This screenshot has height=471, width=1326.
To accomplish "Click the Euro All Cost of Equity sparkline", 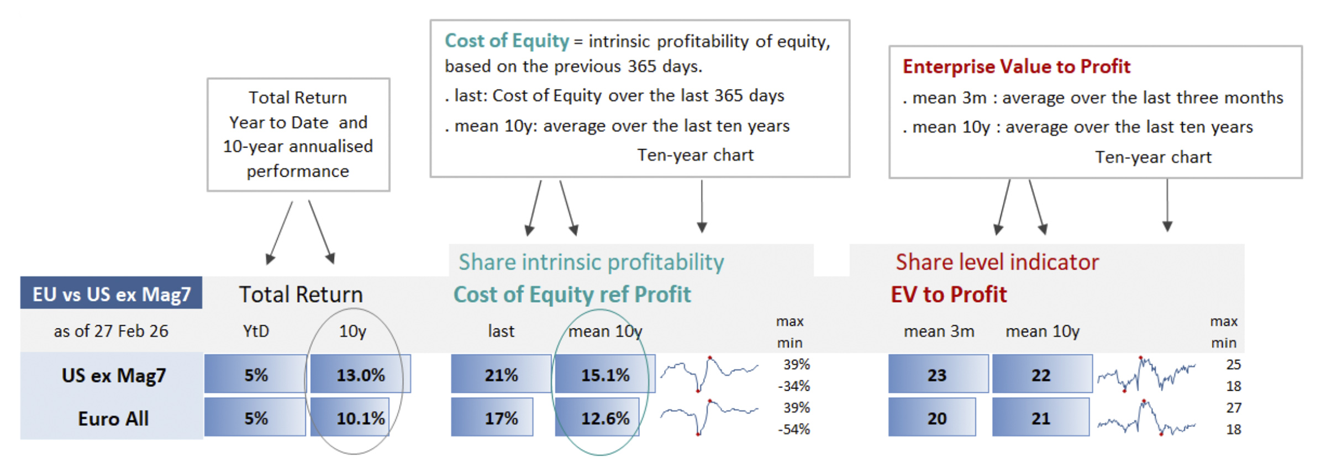I will (x=709, y=418).
